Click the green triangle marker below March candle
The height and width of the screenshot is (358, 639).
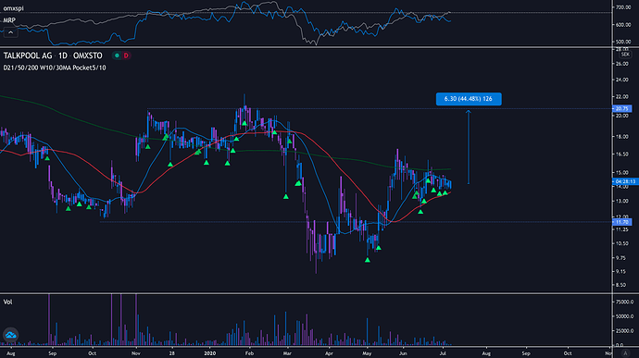(285, 197)
